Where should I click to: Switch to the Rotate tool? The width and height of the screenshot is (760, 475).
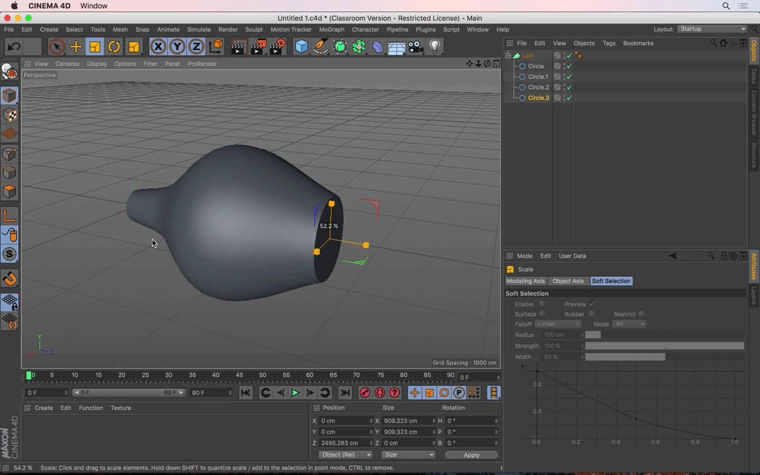[113, 46]
